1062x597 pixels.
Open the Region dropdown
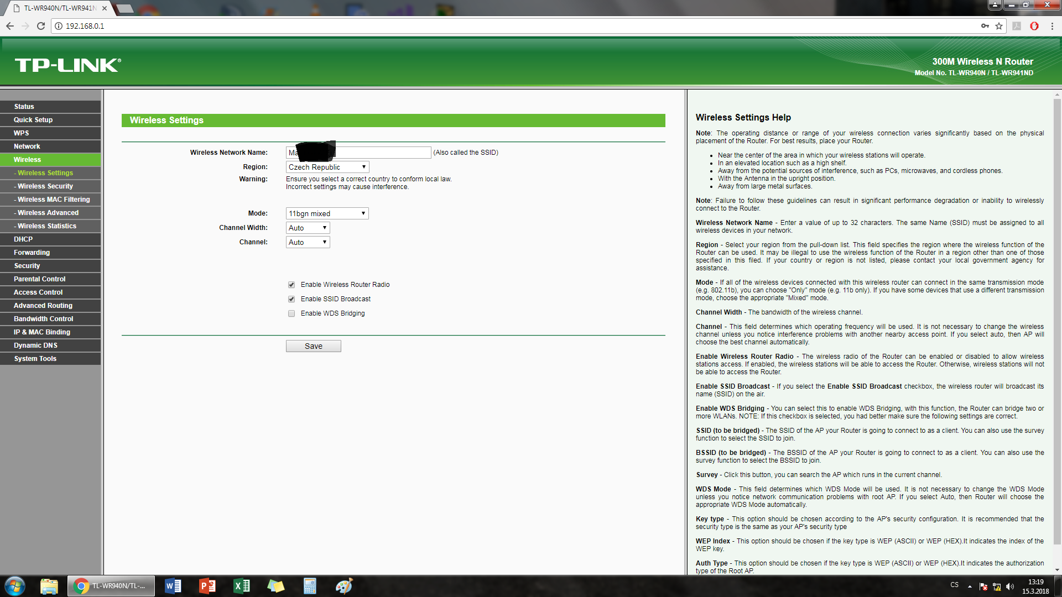327,167
